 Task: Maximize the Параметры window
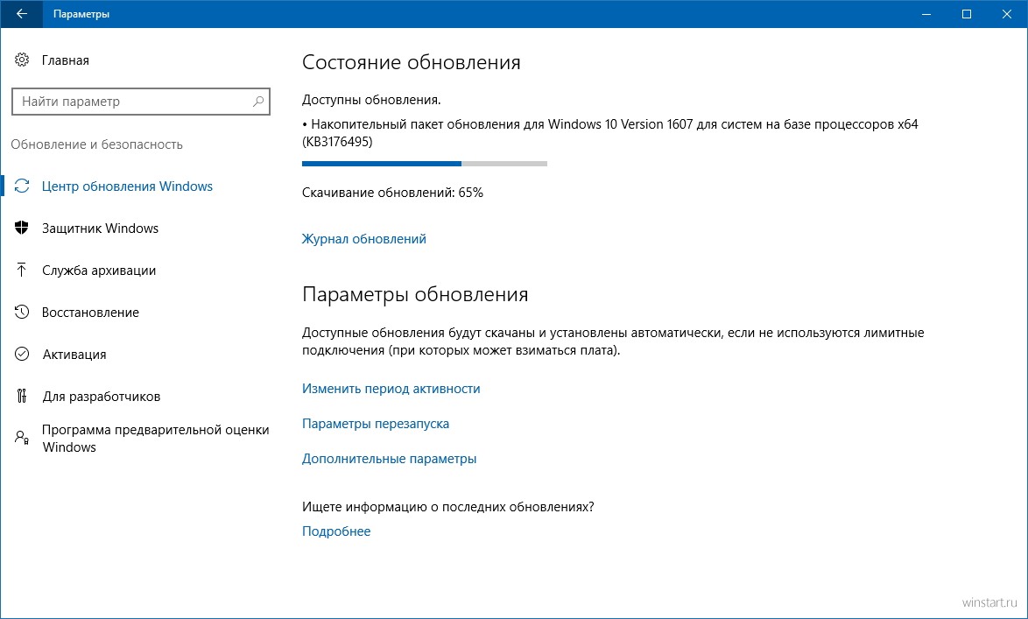(967, 14)
